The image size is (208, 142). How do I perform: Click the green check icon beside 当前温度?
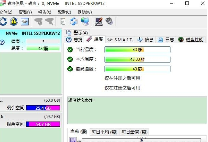(x=70, y=50)
